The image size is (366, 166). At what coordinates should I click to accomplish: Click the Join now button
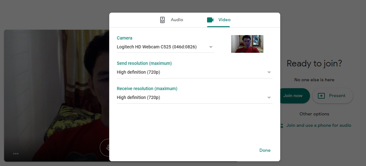coord(295,95)
